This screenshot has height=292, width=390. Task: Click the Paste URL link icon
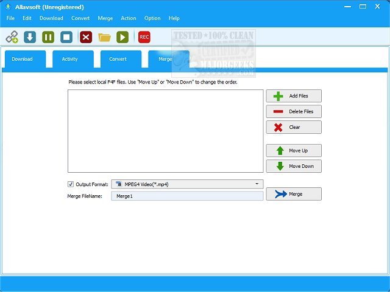(x=12, y=37)
